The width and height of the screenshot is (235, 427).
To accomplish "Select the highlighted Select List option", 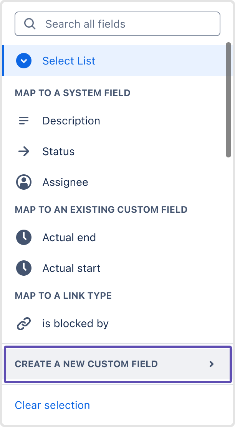I will [114, 61].
